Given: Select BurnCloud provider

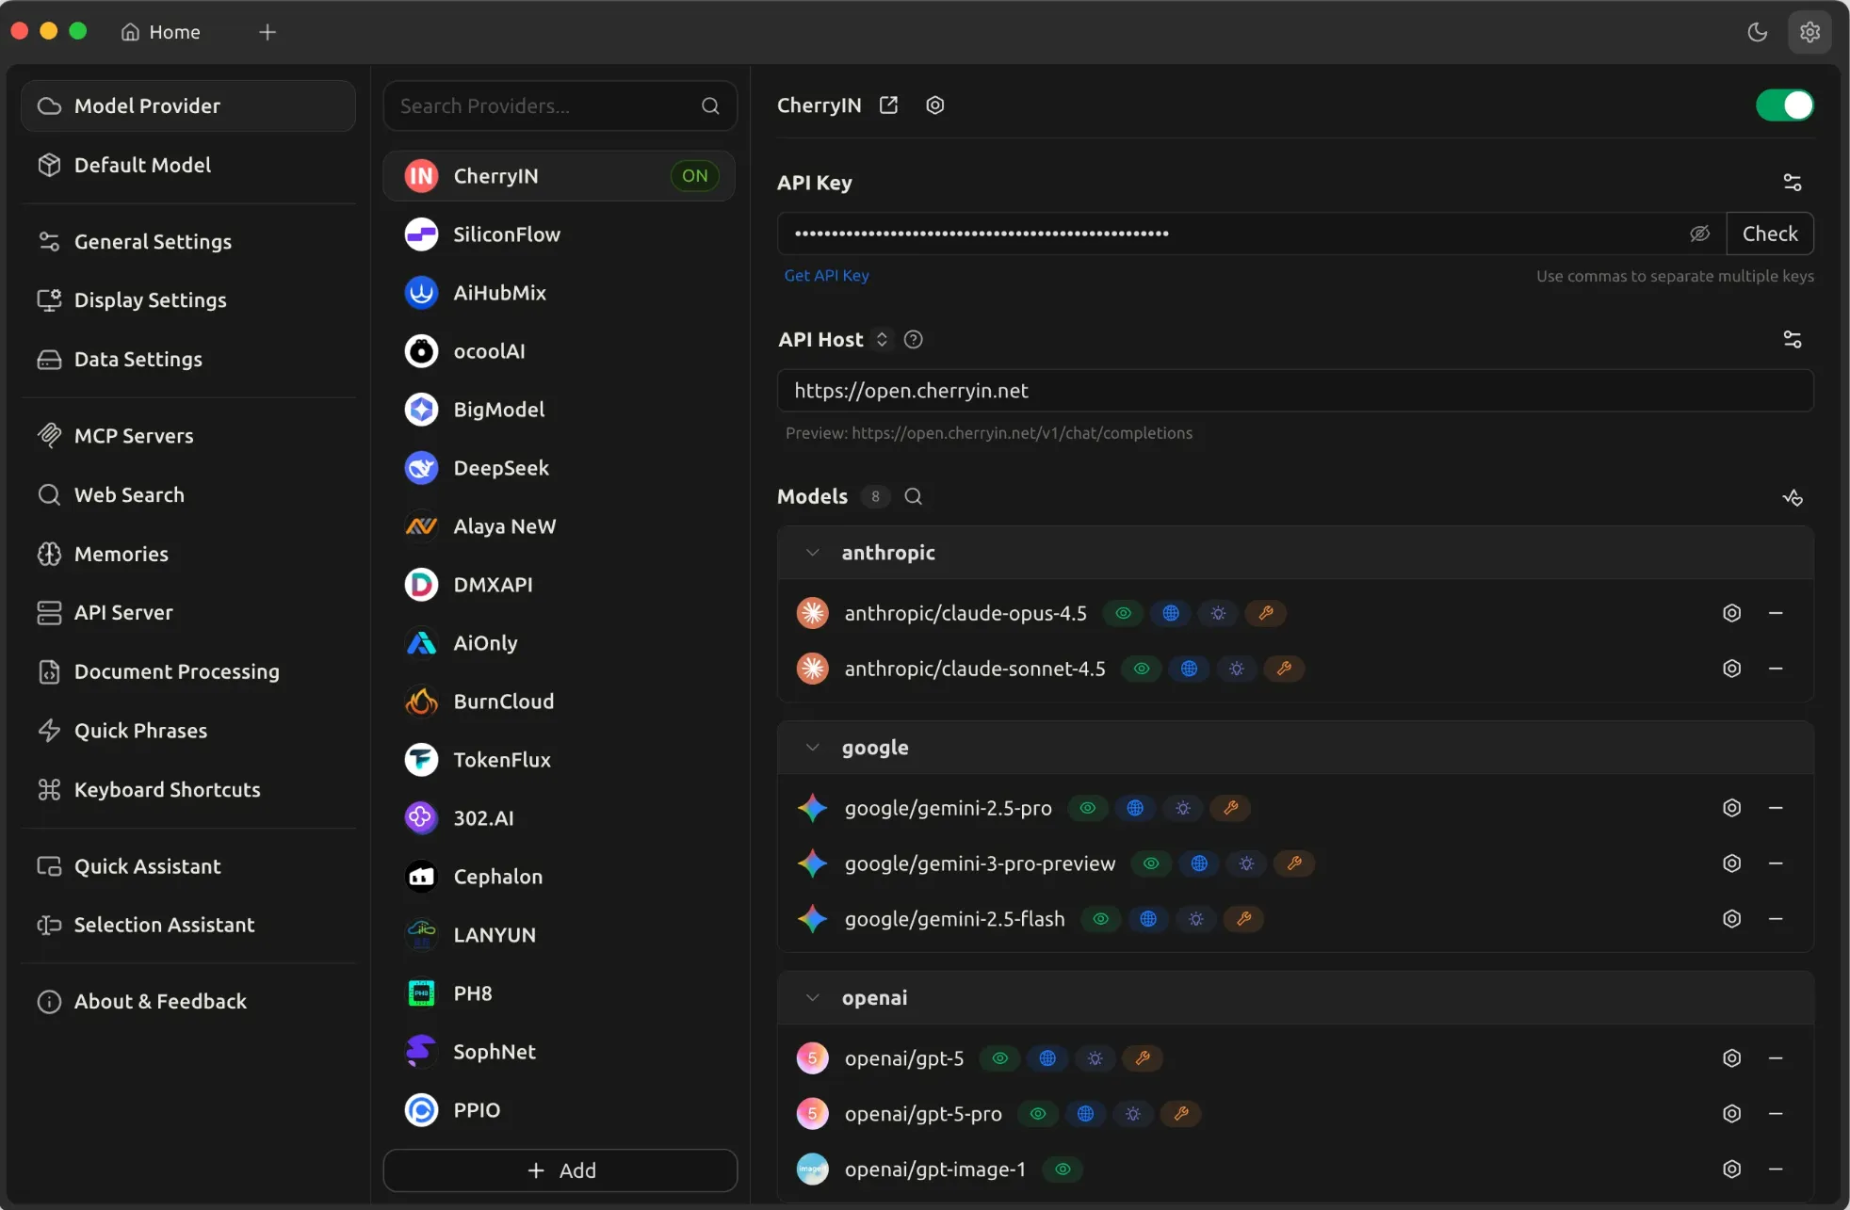Looking at the screenshot, I should tap(560, 702).
